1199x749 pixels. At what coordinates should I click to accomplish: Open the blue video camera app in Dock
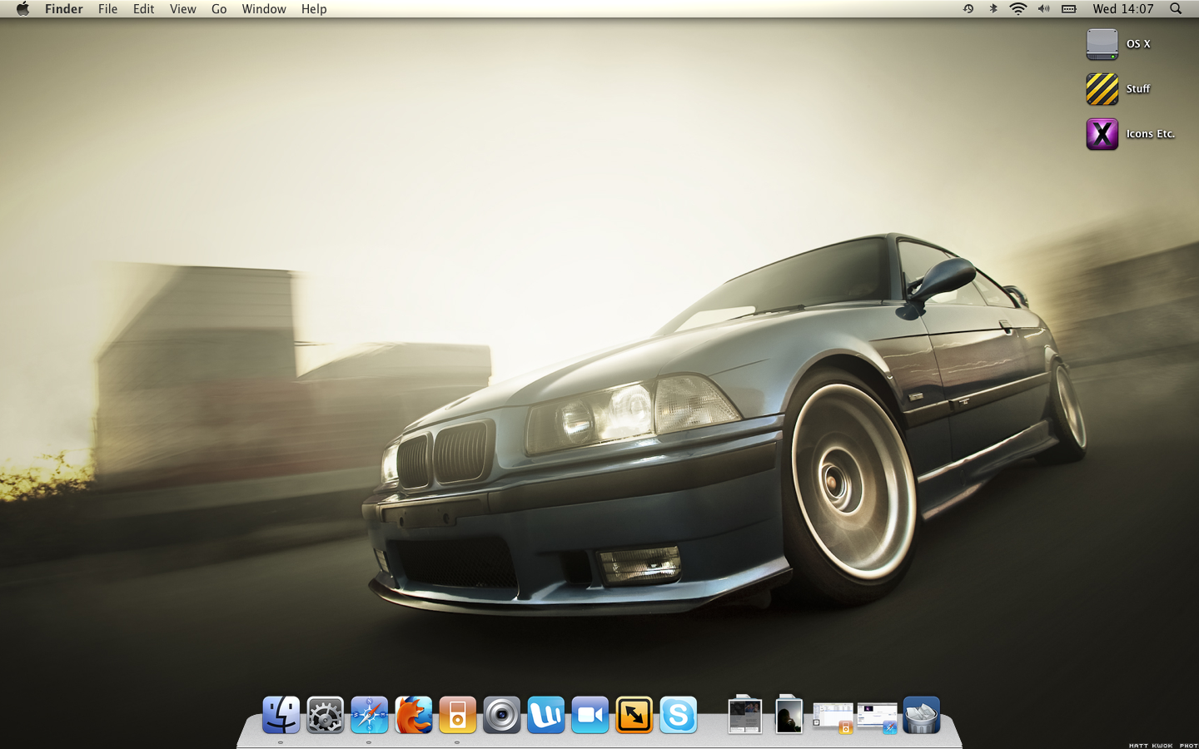point(590,715)
